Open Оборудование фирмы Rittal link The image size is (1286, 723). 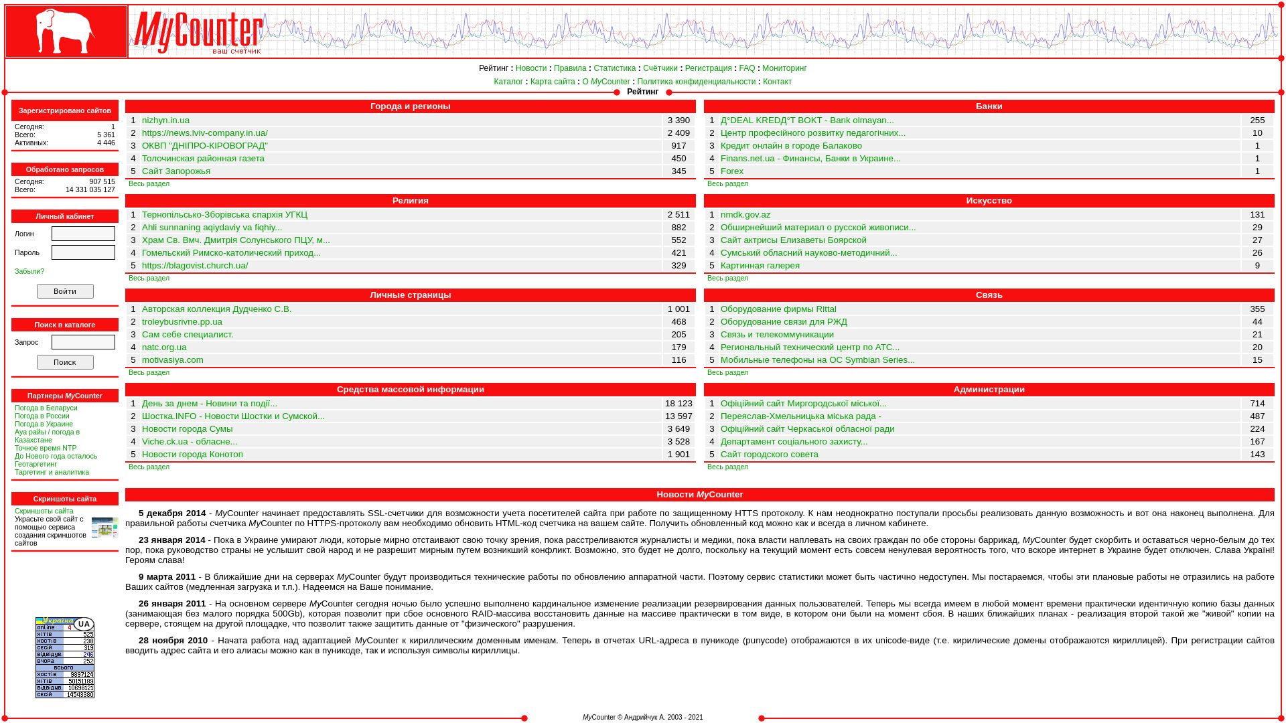tap(778, 309)
